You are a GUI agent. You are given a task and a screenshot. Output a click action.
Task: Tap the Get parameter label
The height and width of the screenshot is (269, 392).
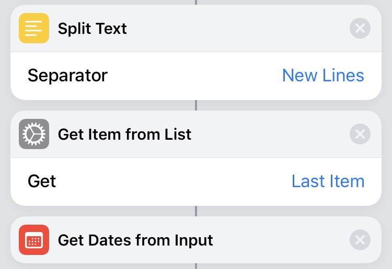[42, 181]
